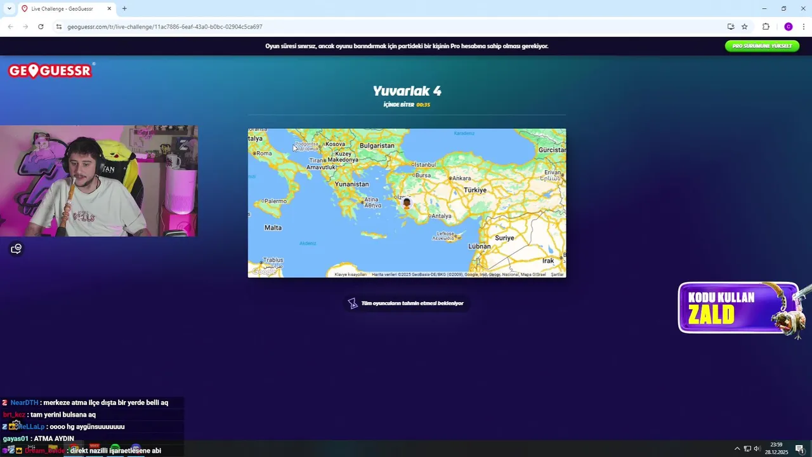Click the Lübnan label on the map
This screenshot has height=457, width=812.
(479, 246)
